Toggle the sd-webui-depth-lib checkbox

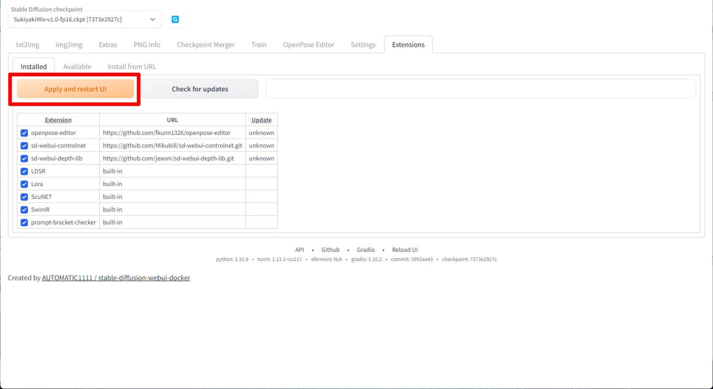click(25, 159)
